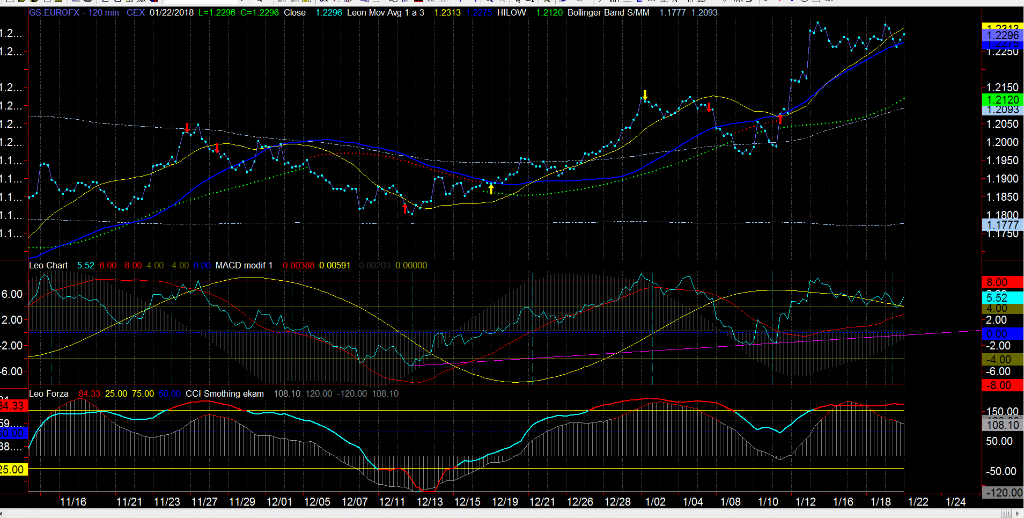Image resolution: width=1024 pixels, height=518 pixels.
Task: Click the red down arrow near 11/23
Action: [x=187, y=128]
